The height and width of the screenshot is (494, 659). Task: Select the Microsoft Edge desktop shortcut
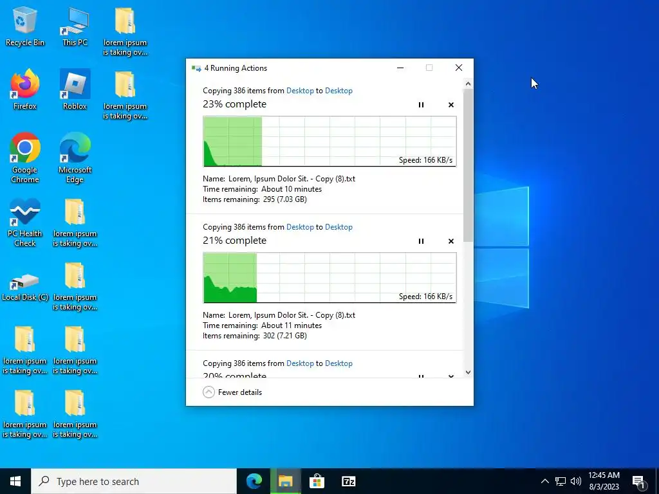point(75,158)
